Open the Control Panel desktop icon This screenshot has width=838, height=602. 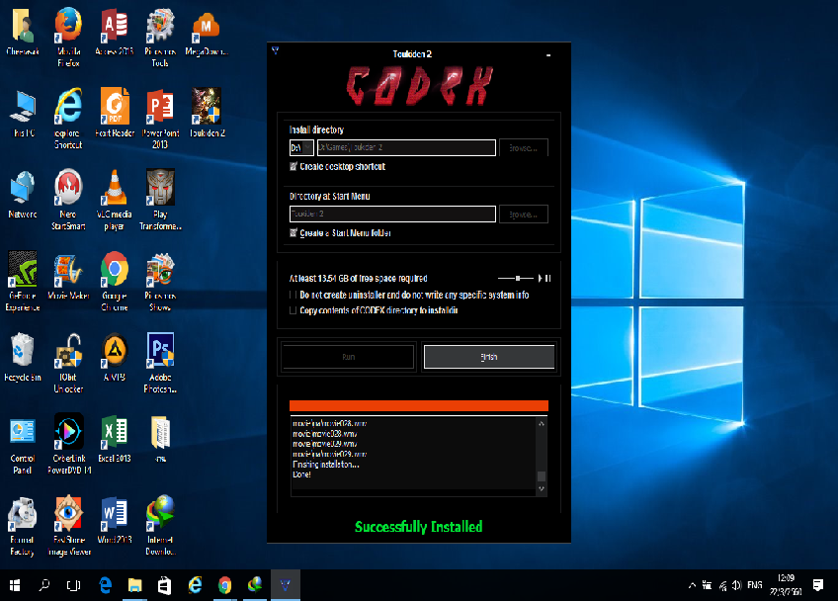pos(23,446)
